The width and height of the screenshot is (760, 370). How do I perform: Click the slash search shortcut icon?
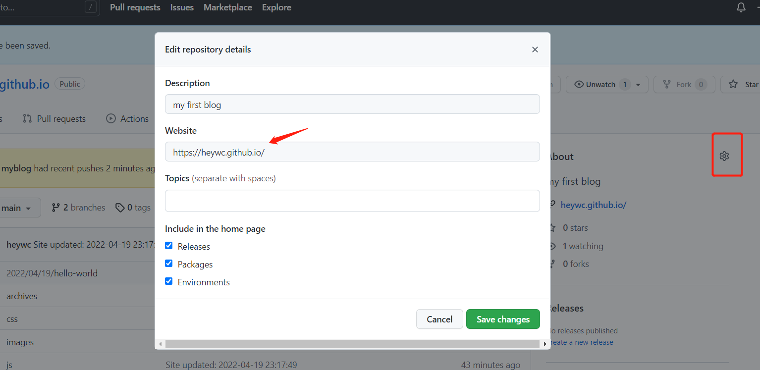[90, 7]
